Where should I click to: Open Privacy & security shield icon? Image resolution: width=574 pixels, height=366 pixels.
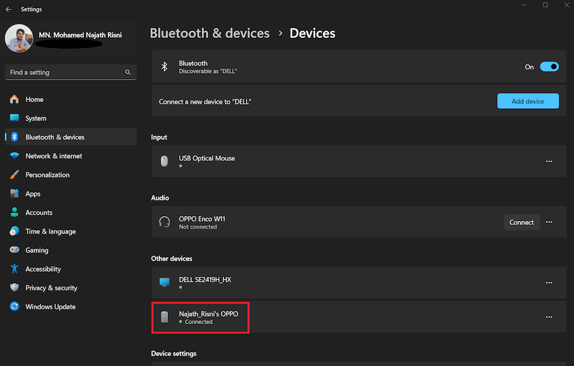coord(14,288)
